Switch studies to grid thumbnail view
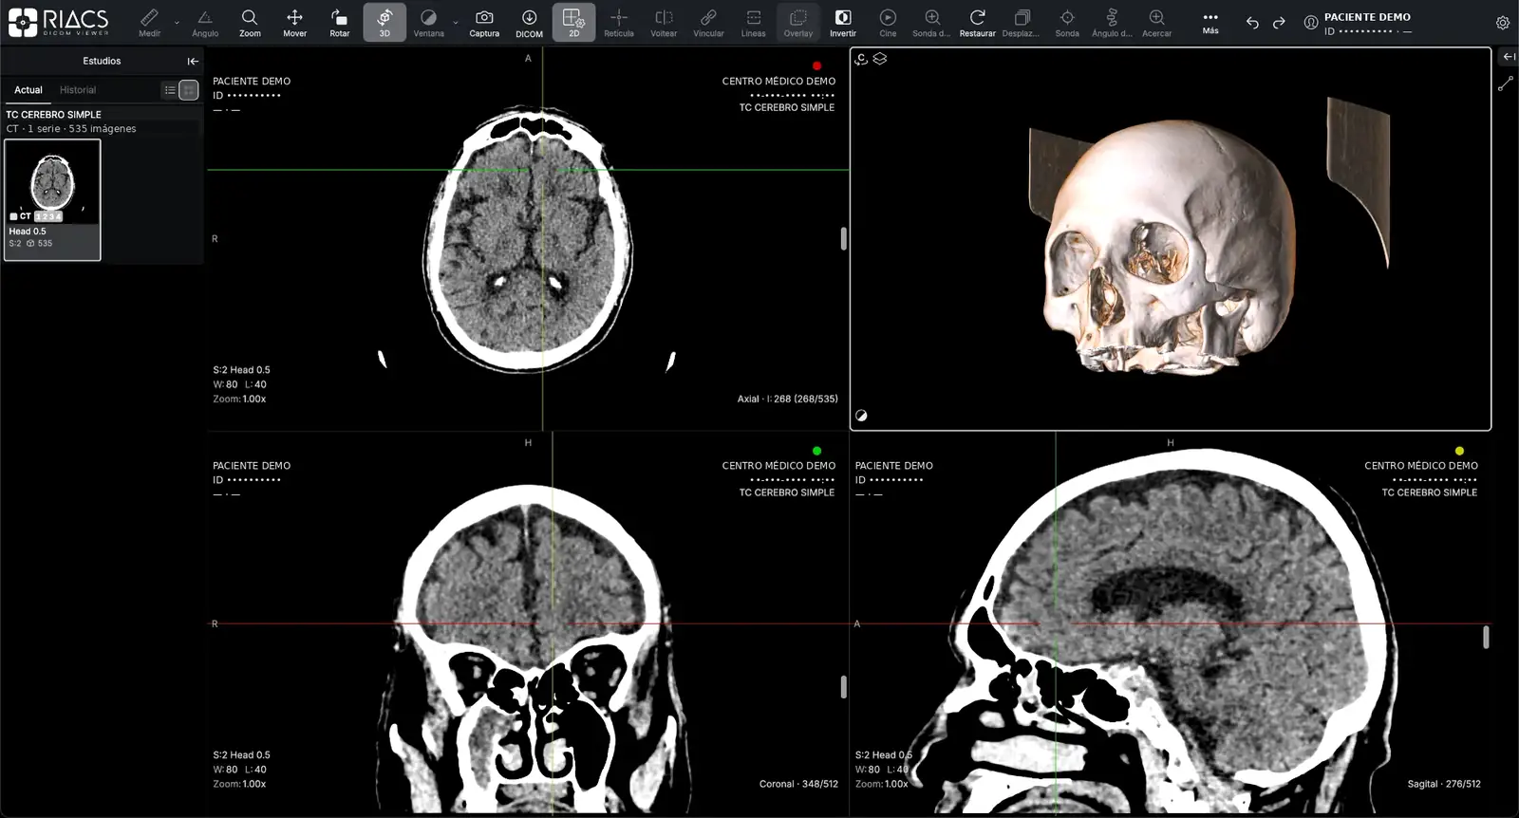Screen dimensions: 1519x818 coord(189,90)
